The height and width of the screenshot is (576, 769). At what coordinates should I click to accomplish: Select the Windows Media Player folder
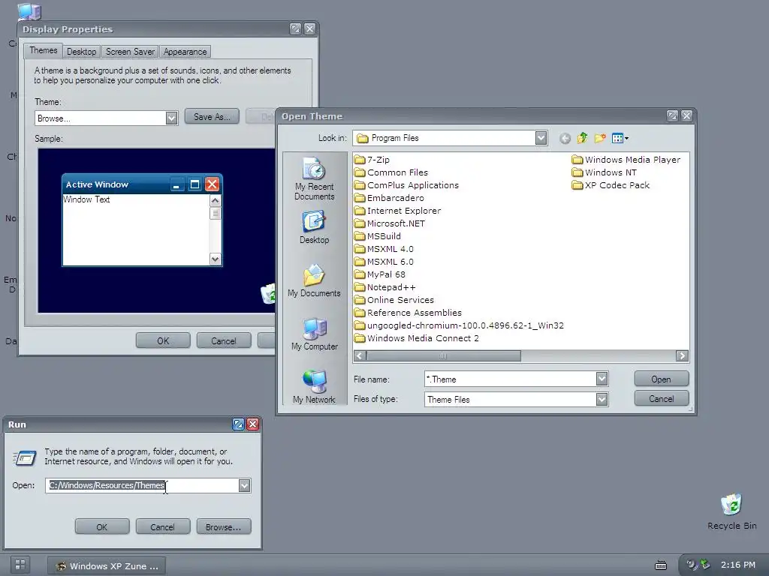[626, 160]
